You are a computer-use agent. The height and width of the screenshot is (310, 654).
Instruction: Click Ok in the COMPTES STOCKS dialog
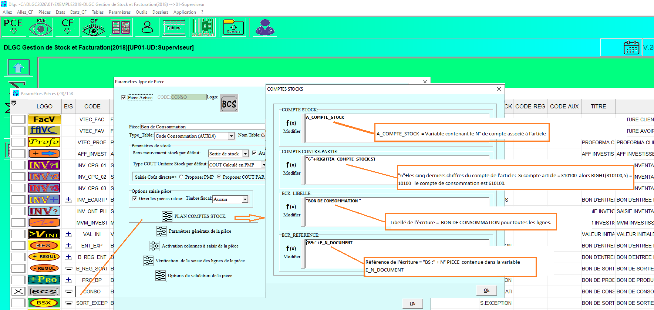pos(486,290)
